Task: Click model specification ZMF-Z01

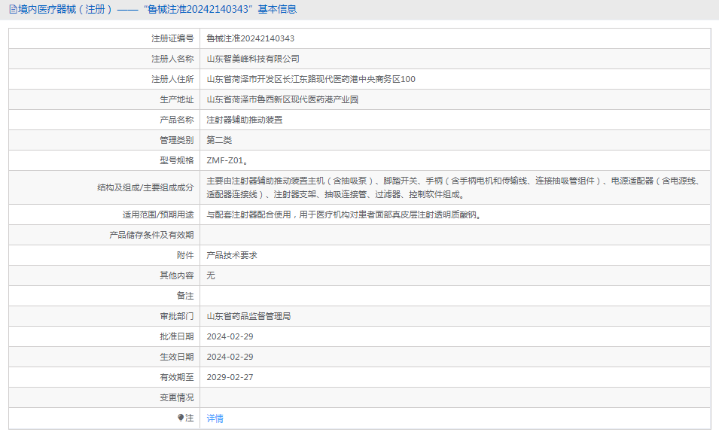Action: (227, 160)
